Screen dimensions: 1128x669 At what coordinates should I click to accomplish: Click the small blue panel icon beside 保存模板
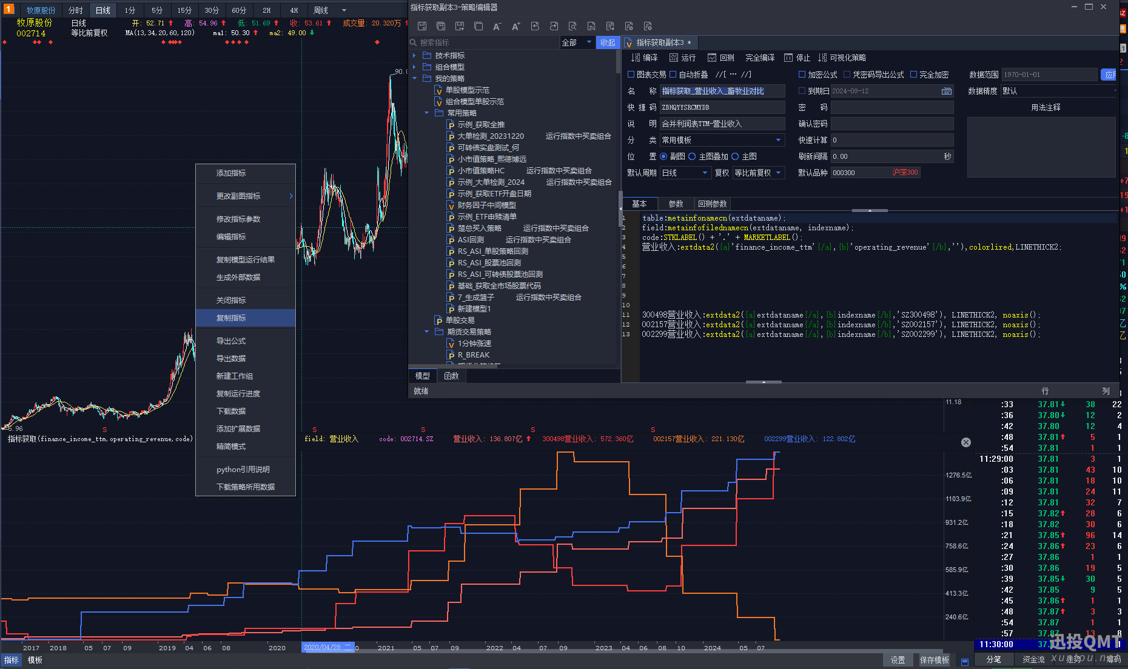point(965,661)
